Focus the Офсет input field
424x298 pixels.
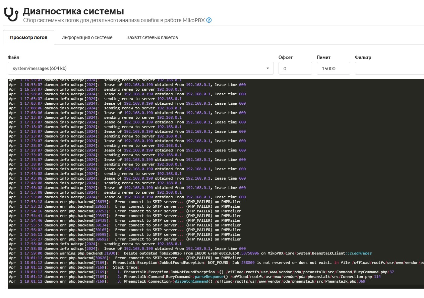(x=295, y=68)
